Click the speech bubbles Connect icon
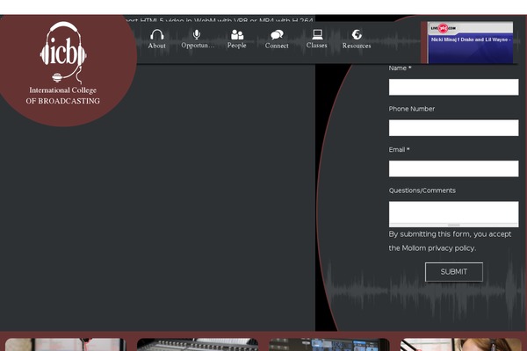 tap(277, 34)
